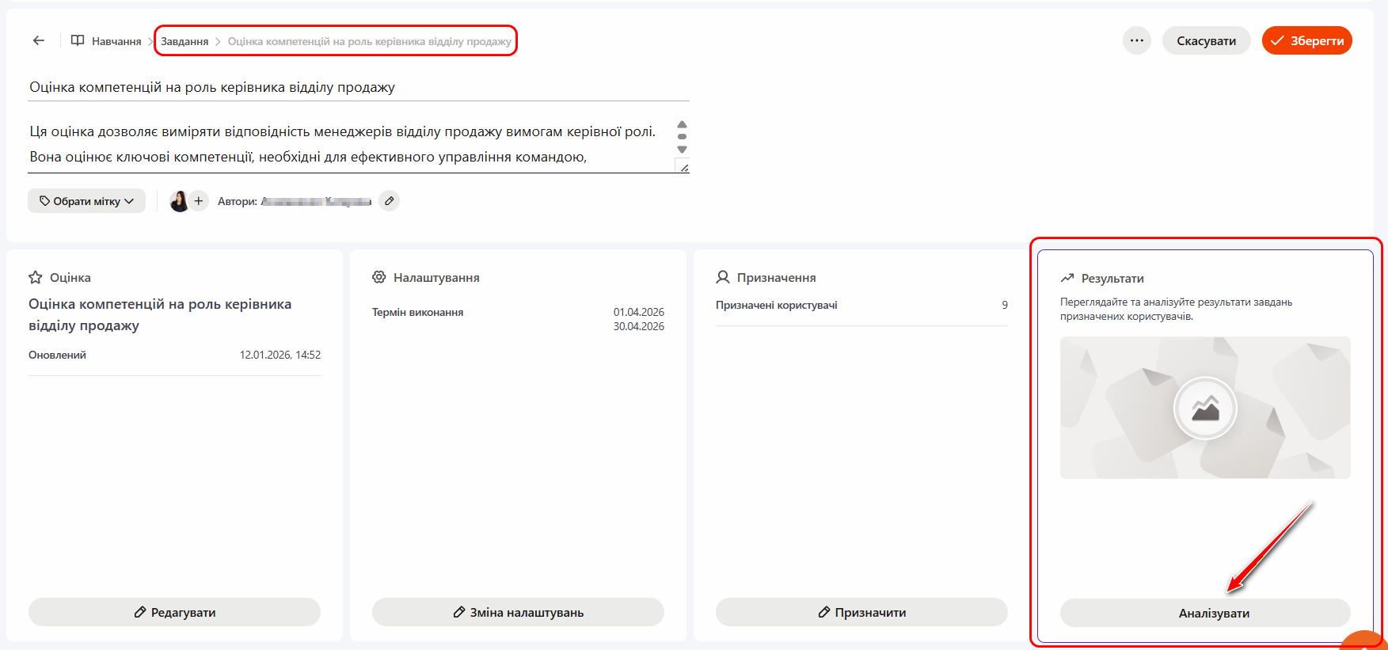Open Зміна налаштувань
Screen dimensions: 1388x650
click(518, 612)
